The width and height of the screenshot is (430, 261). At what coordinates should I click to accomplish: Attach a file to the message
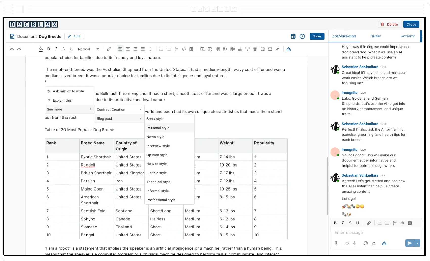[336, 243]
